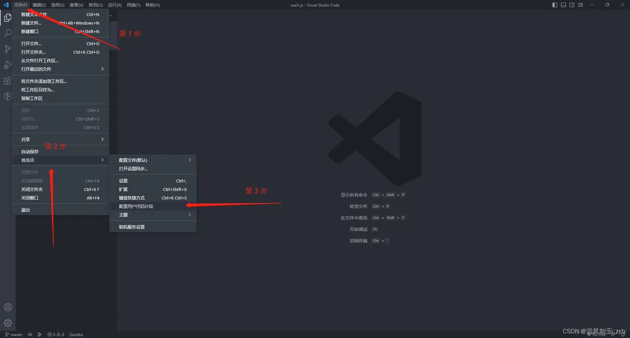Click the errors and warnings status indicator
Viewport: 630px width, 338px height.
[56, 334]
